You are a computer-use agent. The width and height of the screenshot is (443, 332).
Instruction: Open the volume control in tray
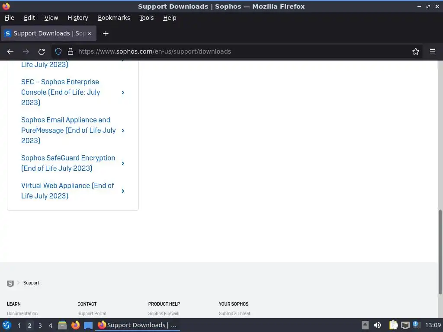coord(377,325)
